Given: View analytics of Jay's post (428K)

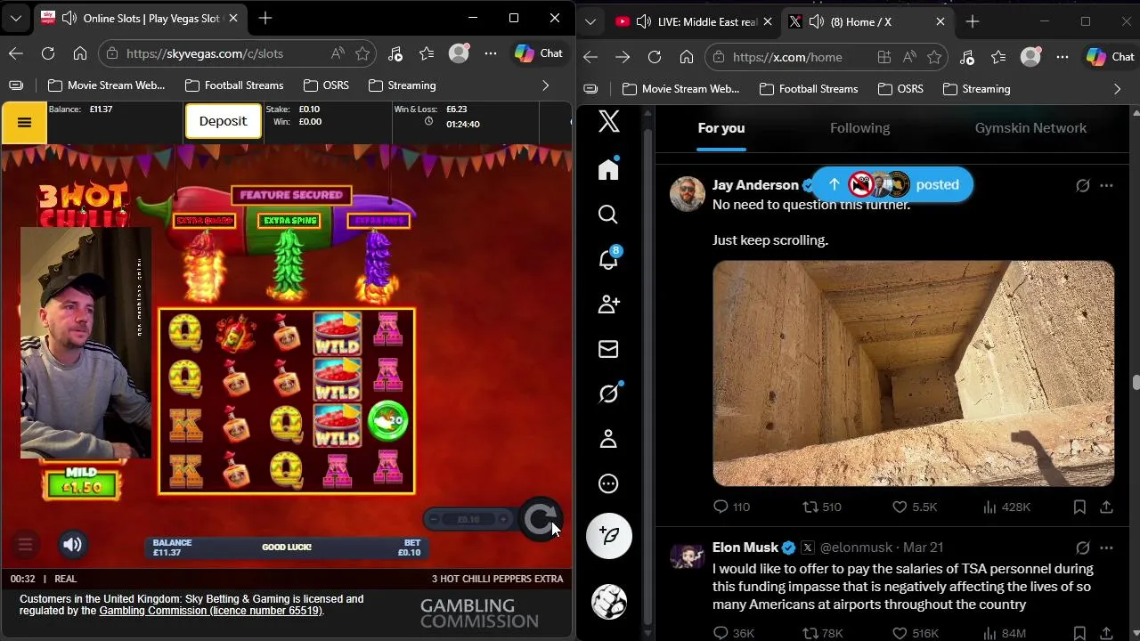Looking at the screenshot, I should 1006,507.
